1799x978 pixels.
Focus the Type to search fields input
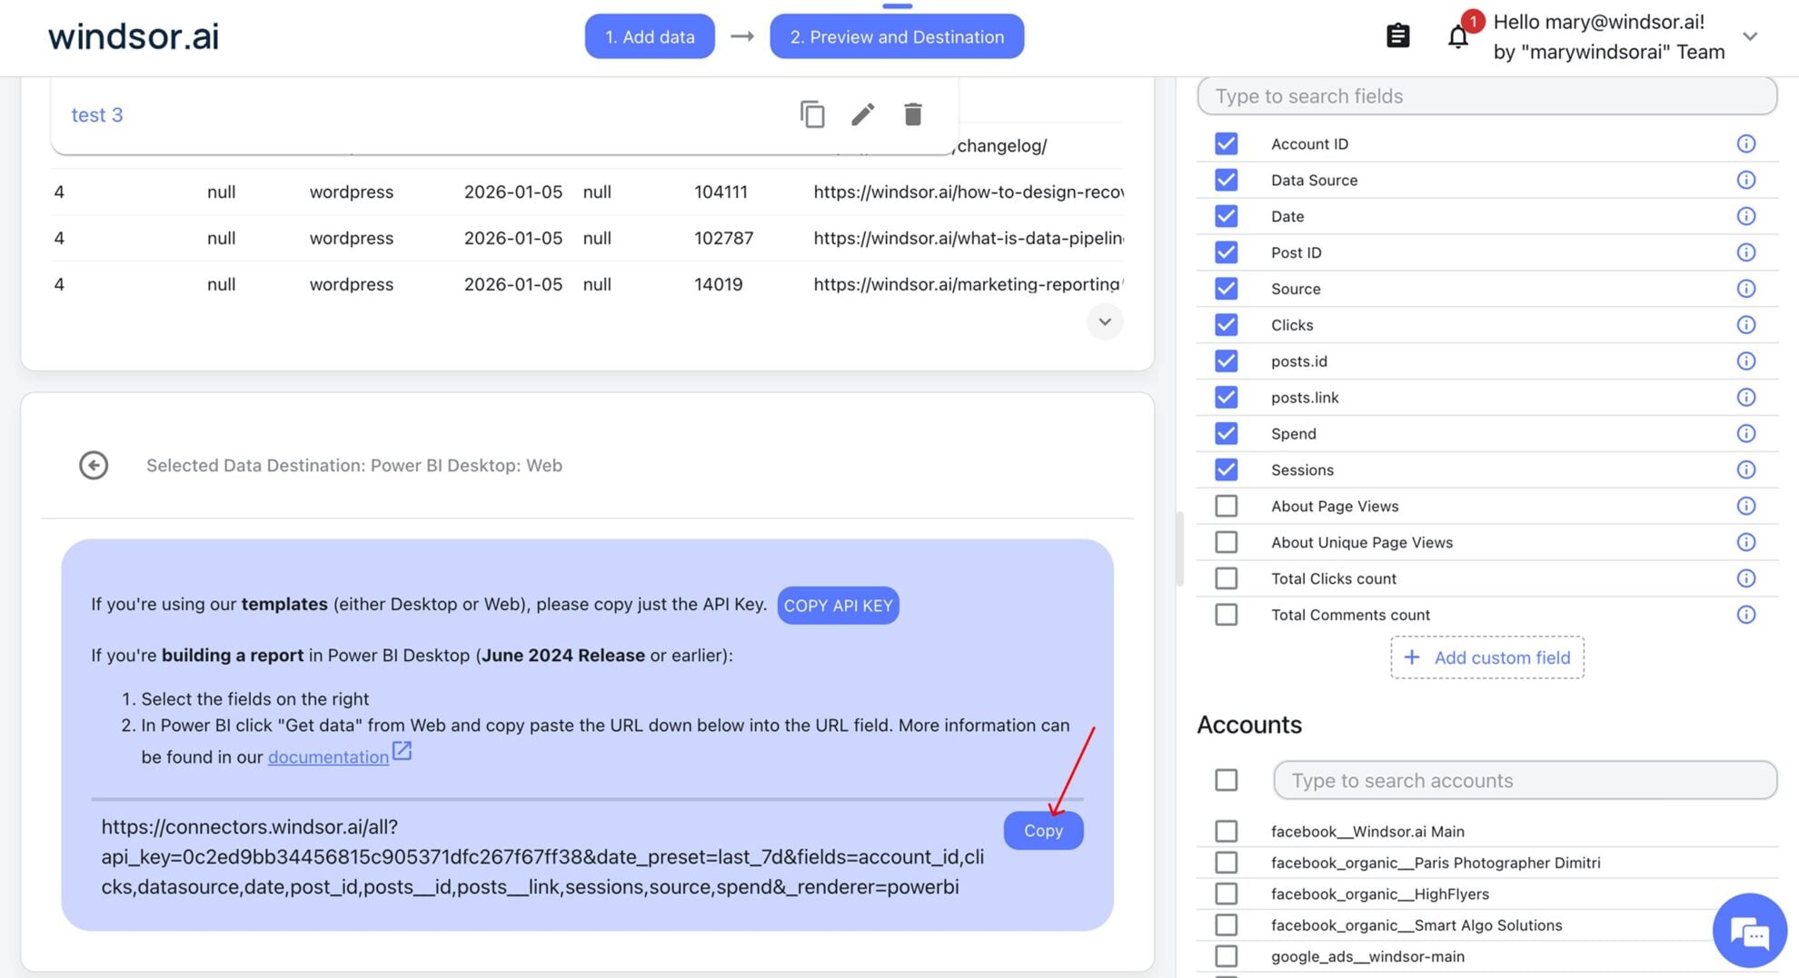click(1486, 96)
